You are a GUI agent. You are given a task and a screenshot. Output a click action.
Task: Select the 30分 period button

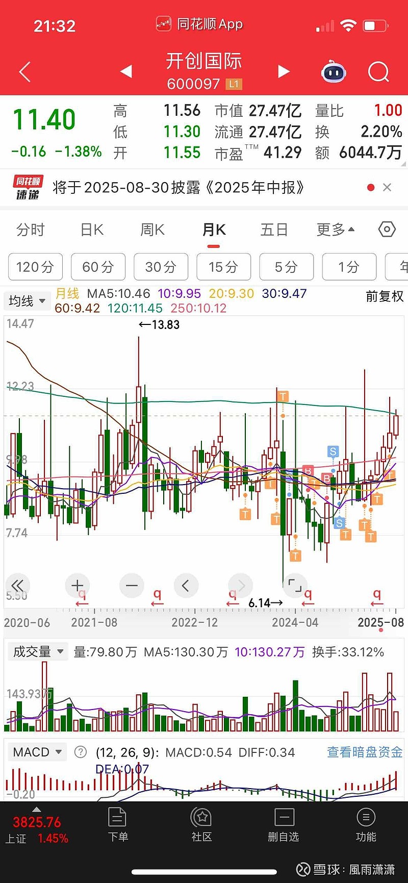point(161,267)
